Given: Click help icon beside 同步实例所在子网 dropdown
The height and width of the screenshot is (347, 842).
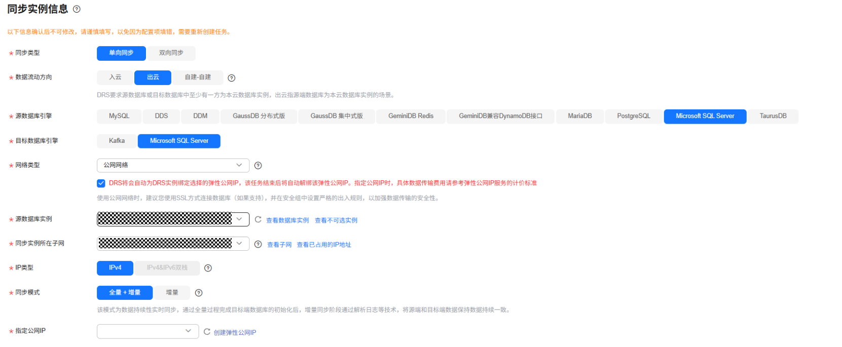Looking at the screenshot, I should click(258, 245).
